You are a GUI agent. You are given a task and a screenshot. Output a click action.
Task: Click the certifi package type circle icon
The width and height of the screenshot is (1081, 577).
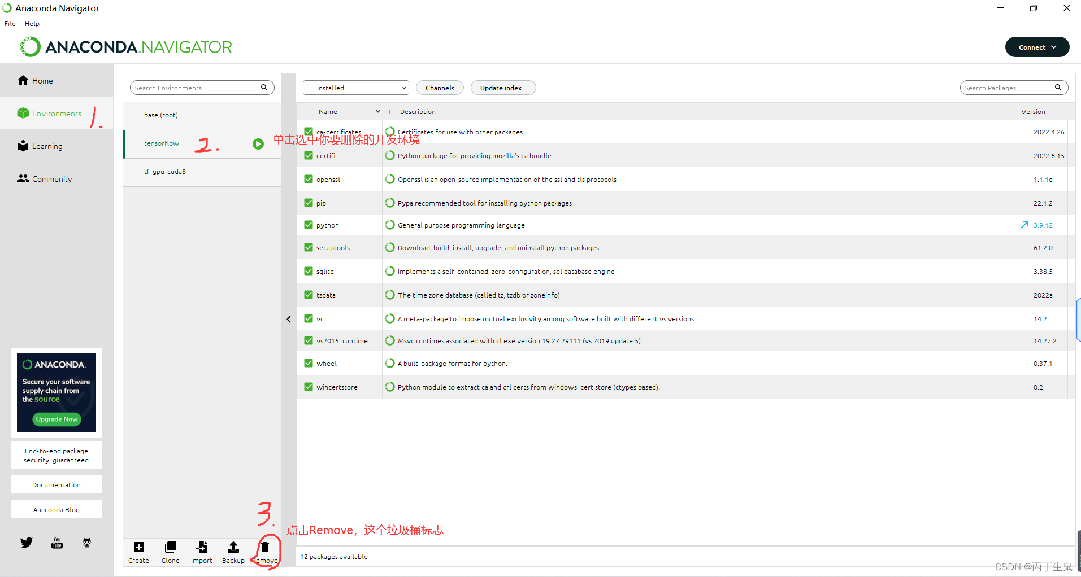tap(390, 155)
